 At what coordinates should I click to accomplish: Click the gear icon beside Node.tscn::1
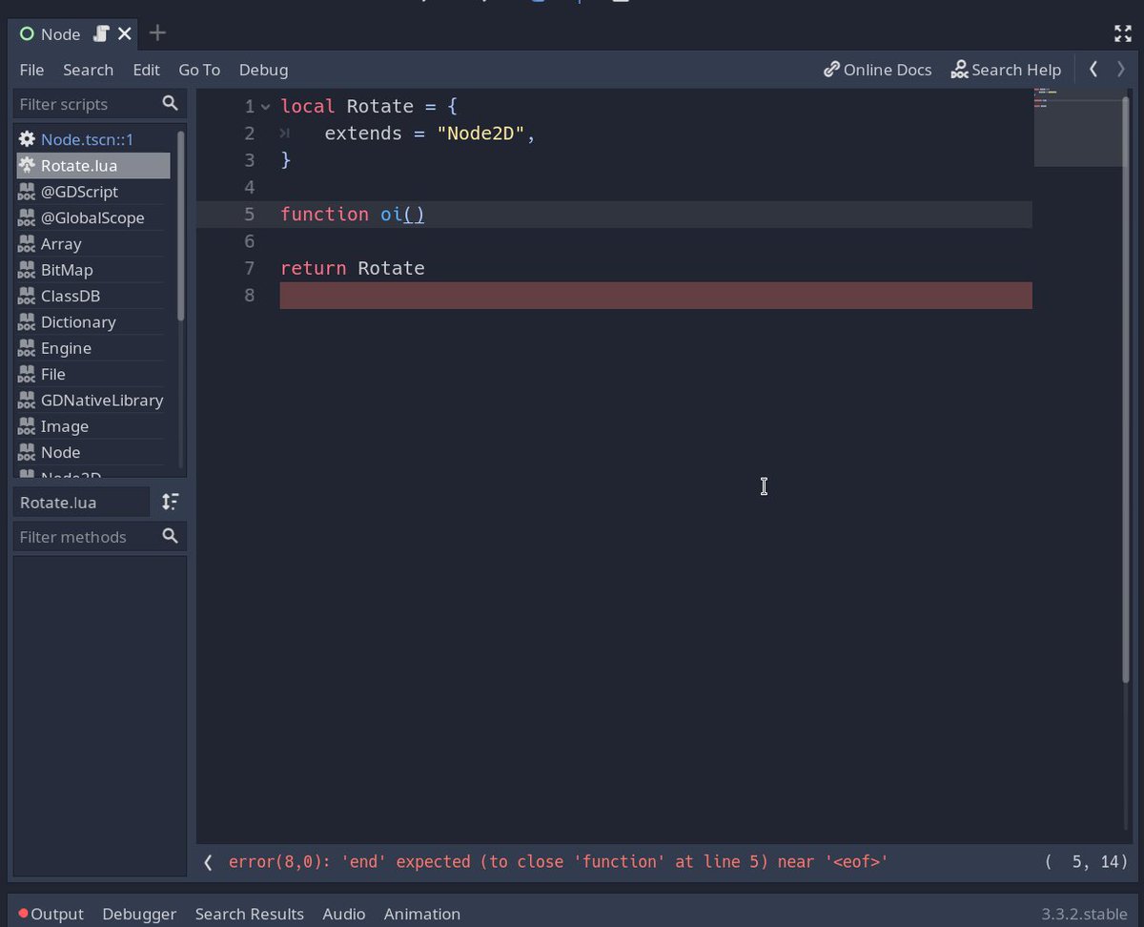(26, 139)
